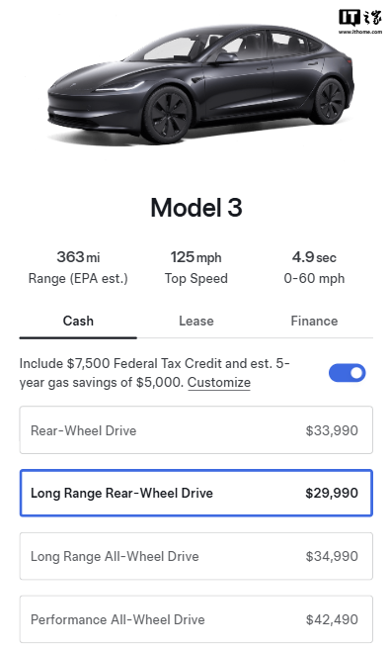The height and width of the screenshot is (650, 389).
Task: Switch to the Lease tab
Action: pyautogui.click(x=196, y=321)
